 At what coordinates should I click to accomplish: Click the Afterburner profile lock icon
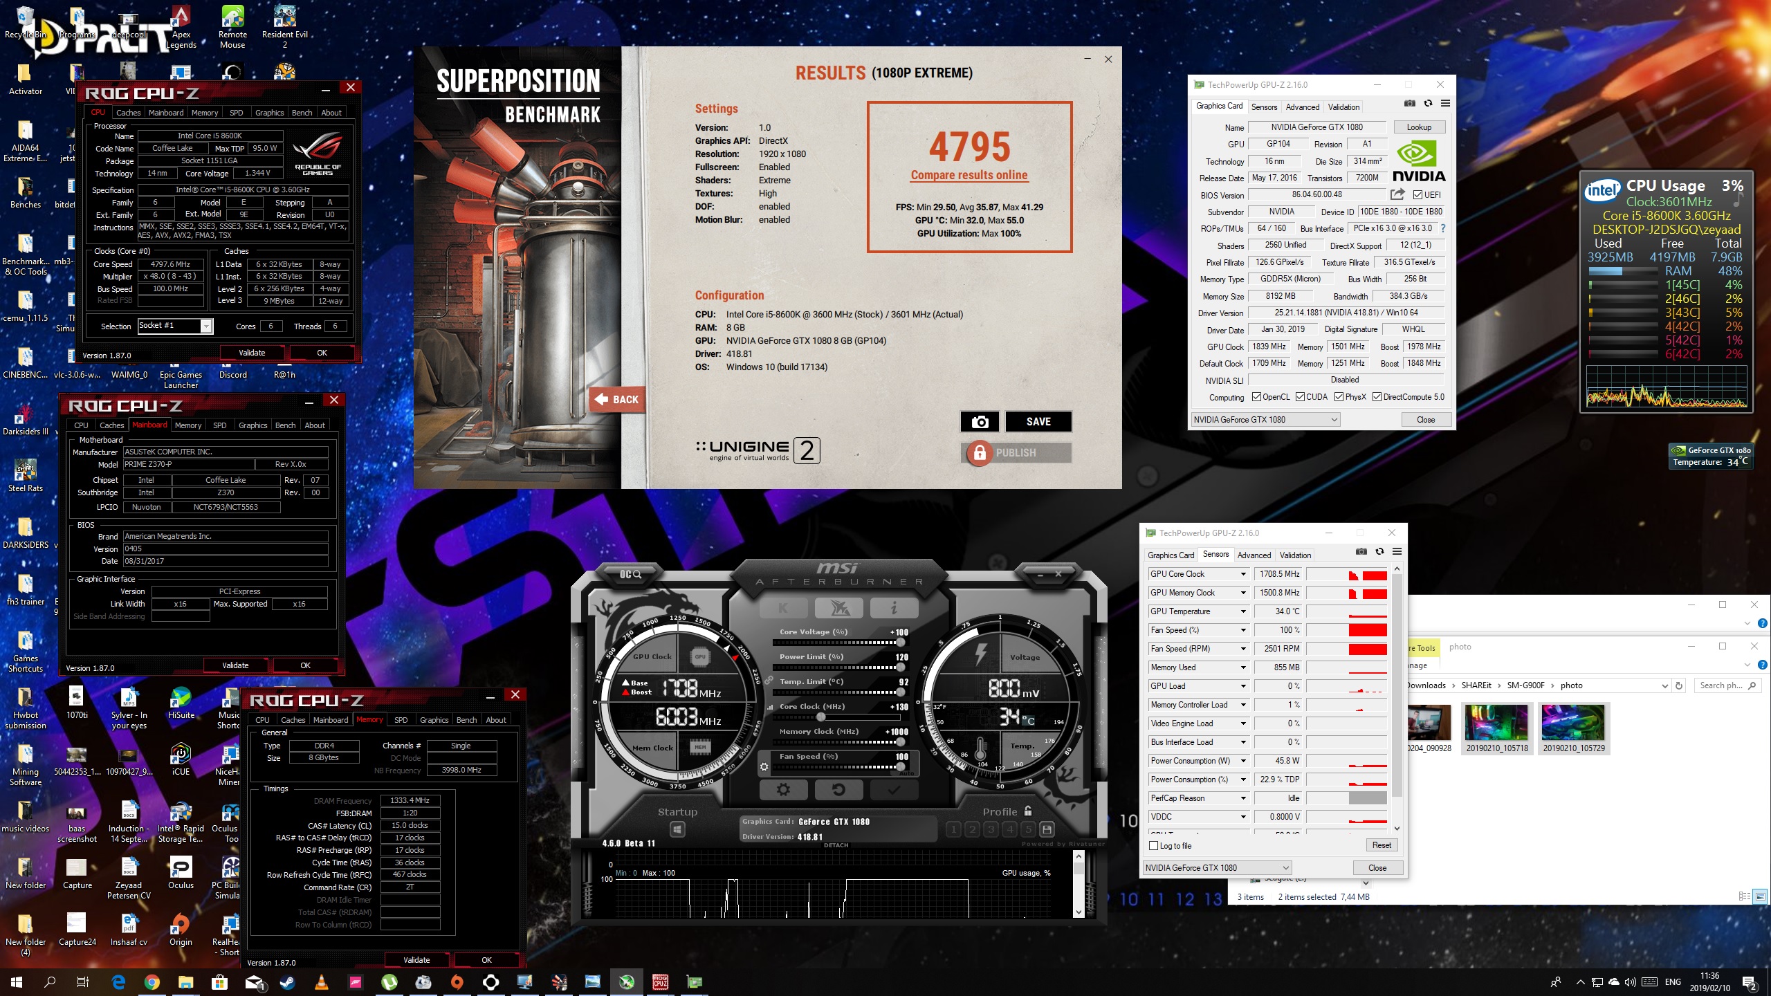pos(1028,811)
